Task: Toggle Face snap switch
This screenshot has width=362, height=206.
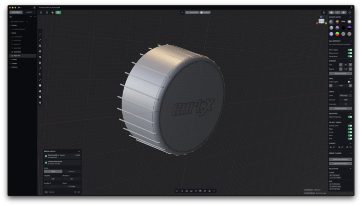Action: click(x=350, y=136)
